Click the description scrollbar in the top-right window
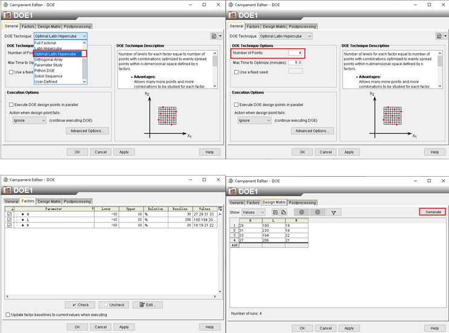 [x=441, y=60]
